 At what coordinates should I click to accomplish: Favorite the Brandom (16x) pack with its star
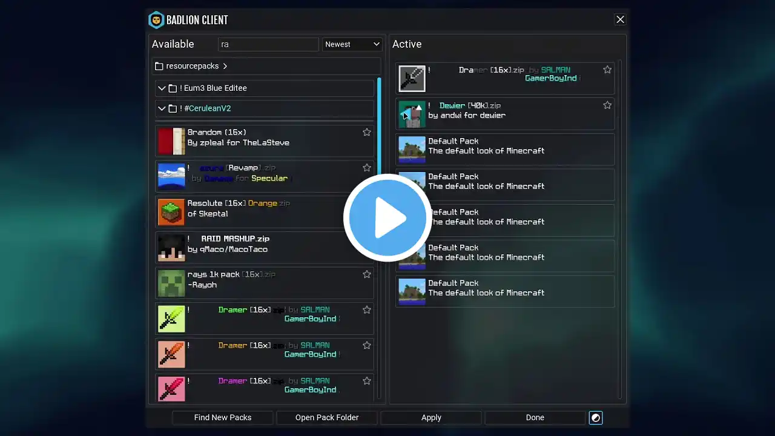(367, 132)
